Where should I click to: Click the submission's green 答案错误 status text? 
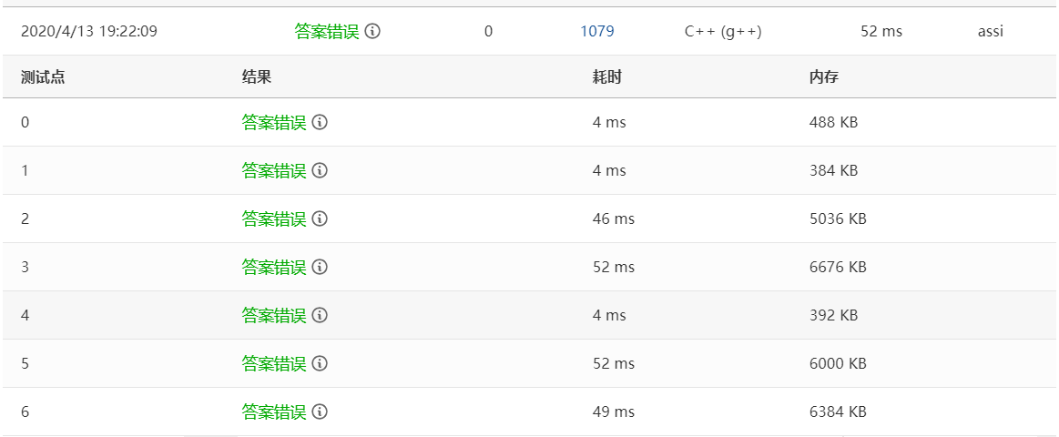327,31
